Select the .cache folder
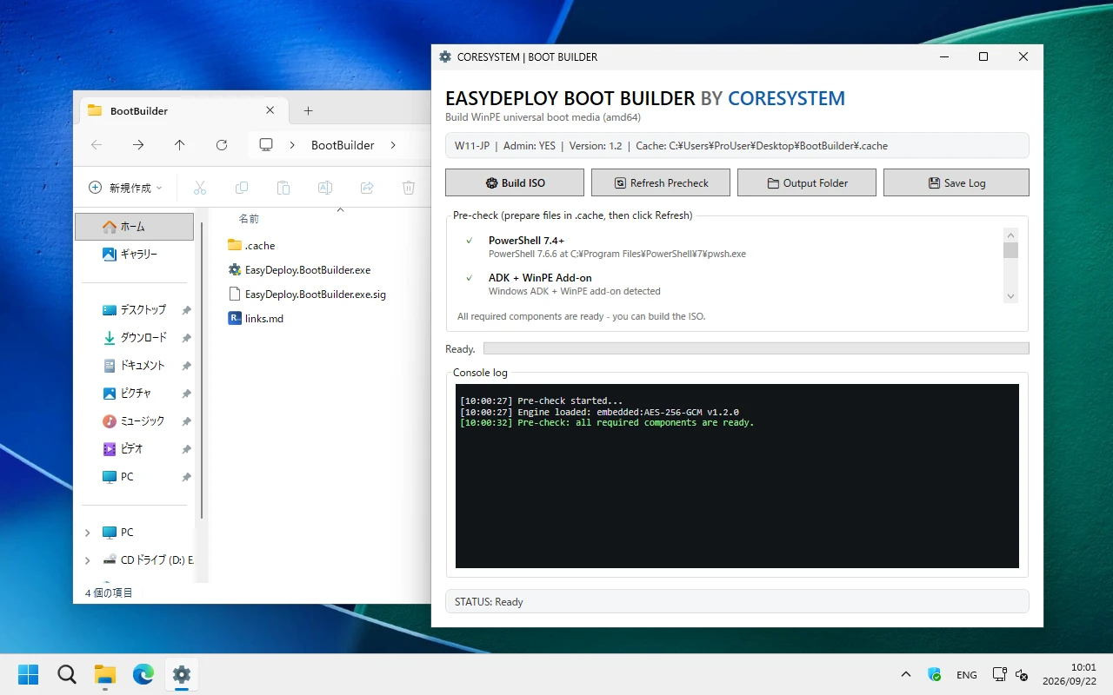The image size is (1113, 695). (x=251, y=246)
